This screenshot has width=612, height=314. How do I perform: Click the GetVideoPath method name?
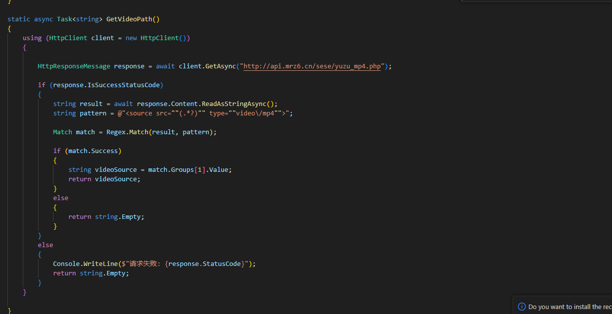tap(129, 19)
